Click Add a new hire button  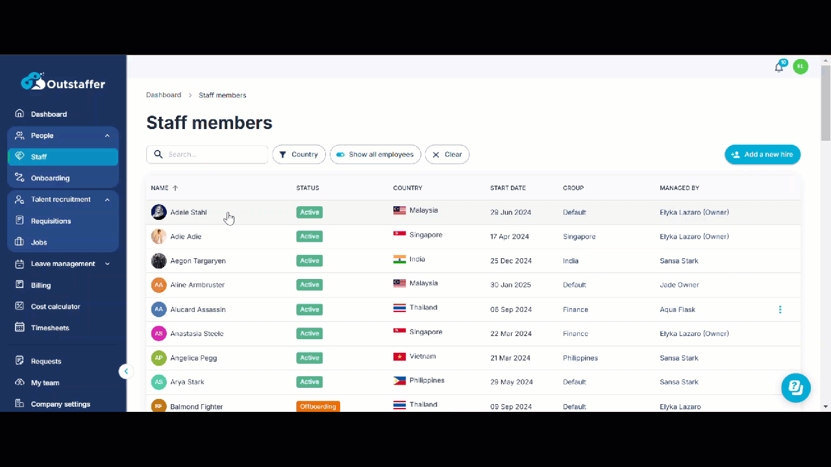[x=762, y=154]
